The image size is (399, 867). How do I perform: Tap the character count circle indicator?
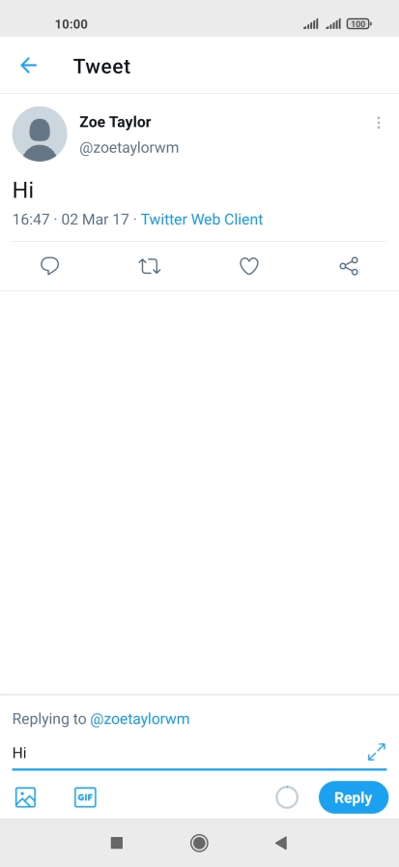click(x=287, y=798)
